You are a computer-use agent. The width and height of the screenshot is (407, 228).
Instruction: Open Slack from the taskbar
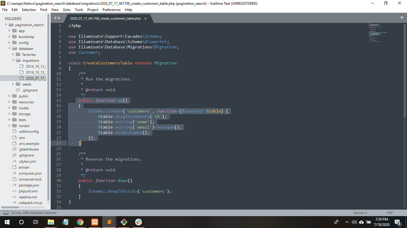pos(138,222)
